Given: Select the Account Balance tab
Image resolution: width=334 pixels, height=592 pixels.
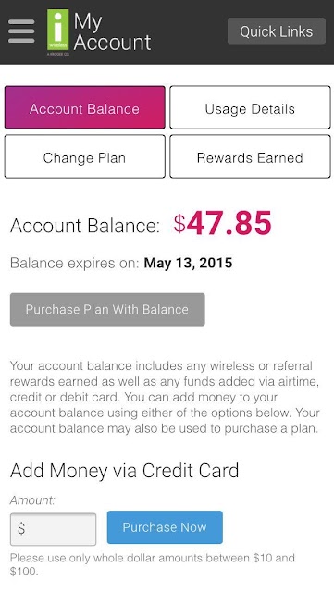Looking at the screenshot, I should (x=84, y=107).
